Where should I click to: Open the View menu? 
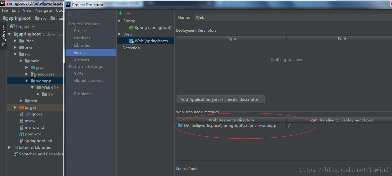coord(27,10)
